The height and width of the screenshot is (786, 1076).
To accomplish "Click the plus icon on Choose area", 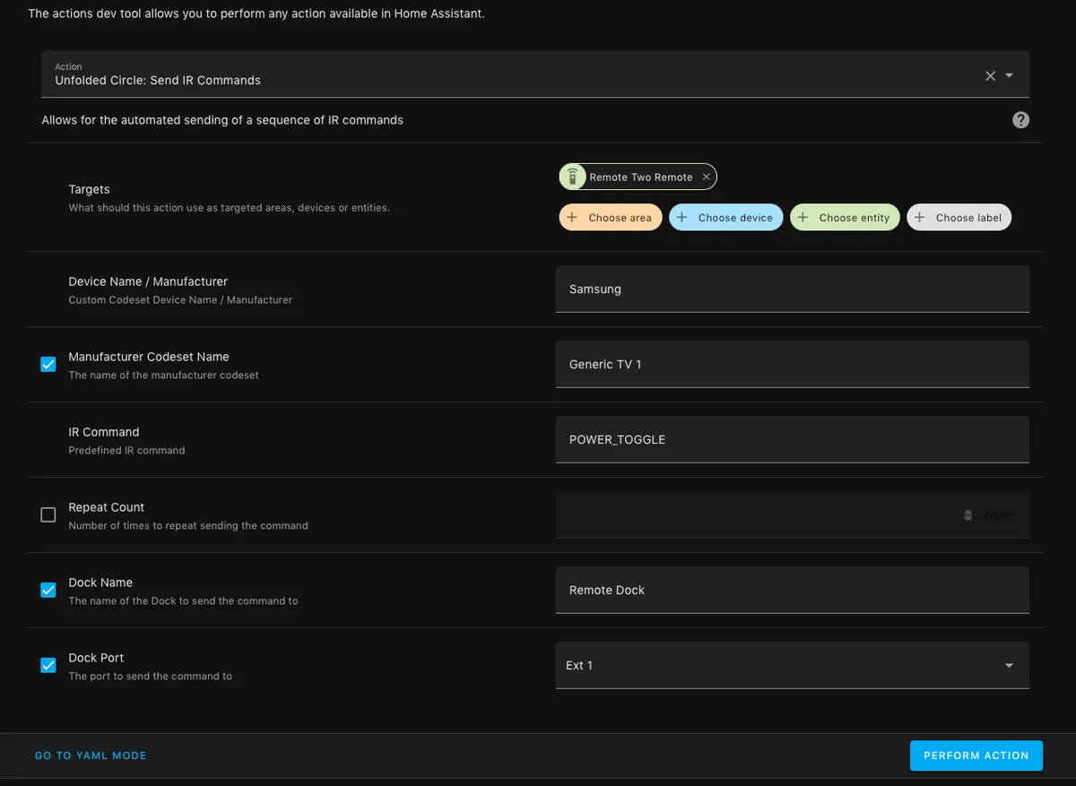I will point(572,218).
